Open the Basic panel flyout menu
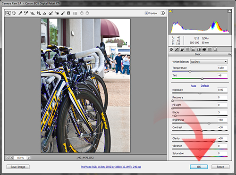Image resolution: width=236 pixels, height=175 pixels. coord(230,54)
